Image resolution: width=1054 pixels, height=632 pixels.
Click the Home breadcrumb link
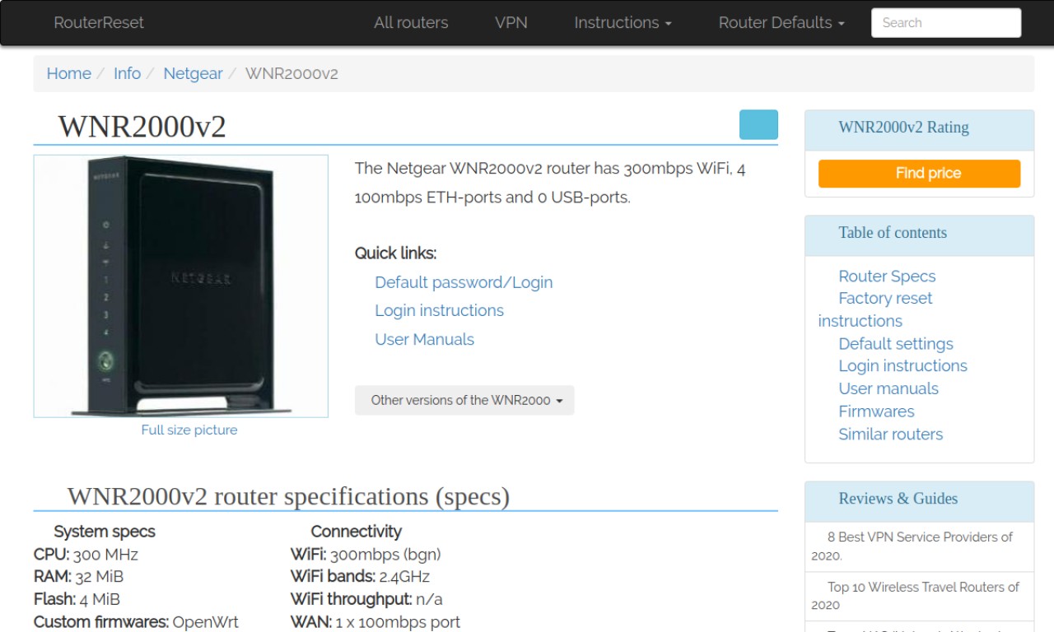click(68, 73)
